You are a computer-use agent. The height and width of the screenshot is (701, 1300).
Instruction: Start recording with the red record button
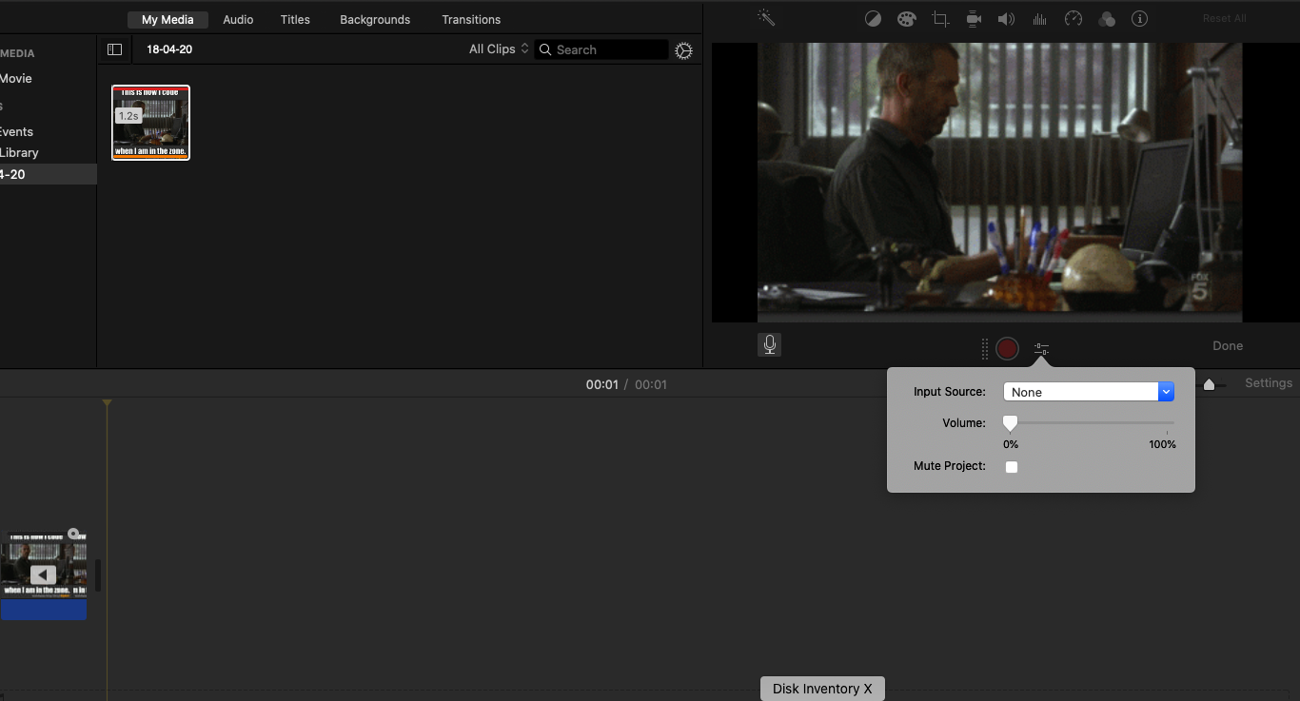(x=1007, y=349)
